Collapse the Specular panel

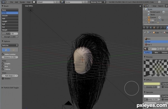145,92
